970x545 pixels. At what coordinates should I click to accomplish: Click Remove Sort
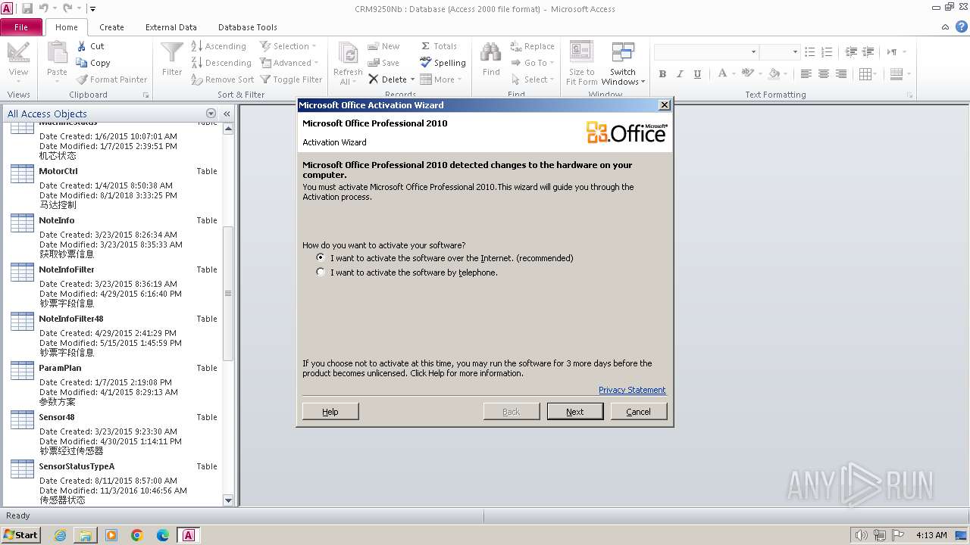click(x=222, y=79)
